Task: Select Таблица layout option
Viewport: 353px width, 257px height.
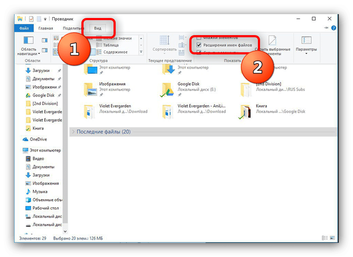Action: point(111,45)
